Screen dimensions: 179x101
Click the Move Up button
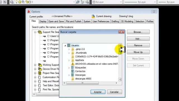(138, 52)
